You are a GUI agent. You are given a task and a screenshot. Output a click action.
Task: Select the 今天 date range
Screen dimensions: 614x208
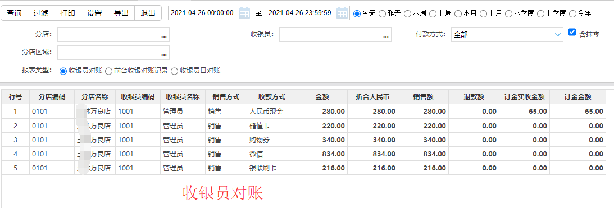(x=357, y=13)
